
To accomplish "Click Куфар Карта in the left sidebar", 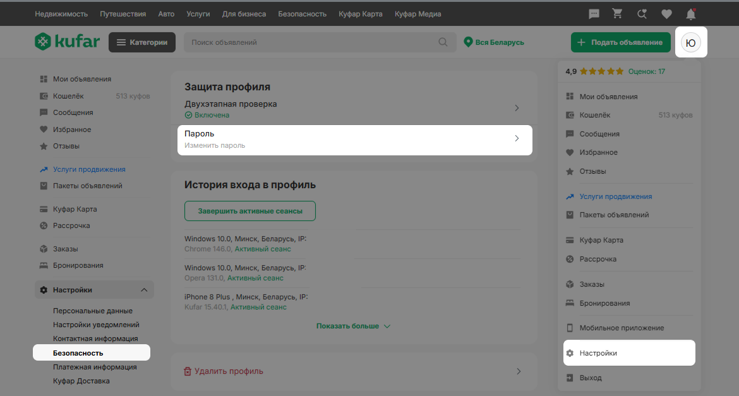I will (x=75, y=209).
